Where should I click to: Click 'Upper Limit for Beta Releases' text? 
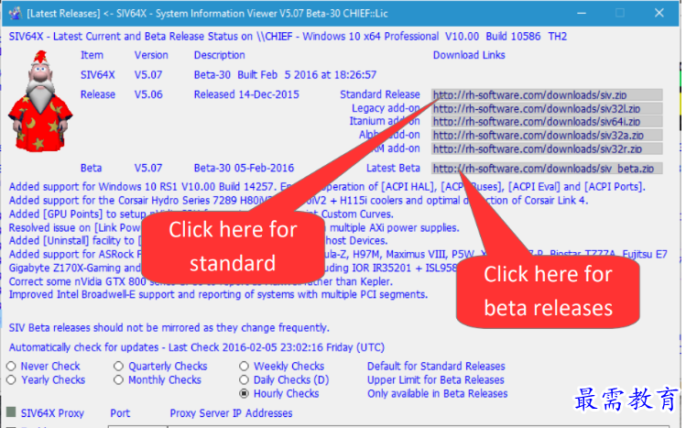click(435, 379)
